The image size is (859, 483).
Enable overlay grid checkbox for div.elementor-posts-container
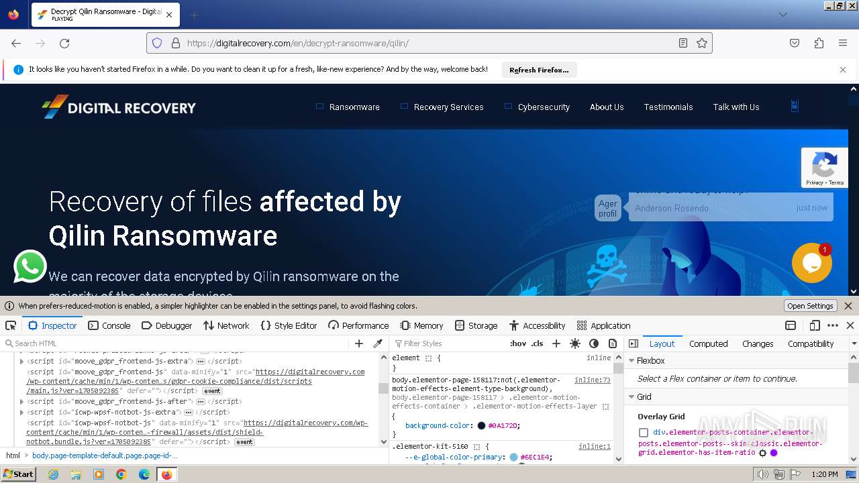(644, 433)
